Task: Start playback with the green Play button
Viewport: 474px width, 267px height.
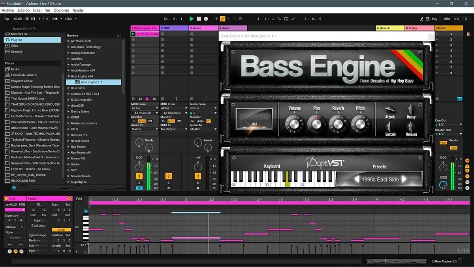Action: (x=192, y=19)
